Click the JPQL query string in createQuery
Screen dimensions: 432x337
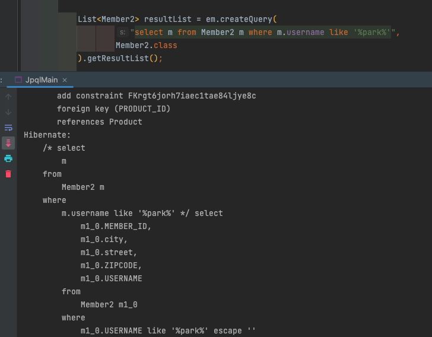tap(263, 32)
